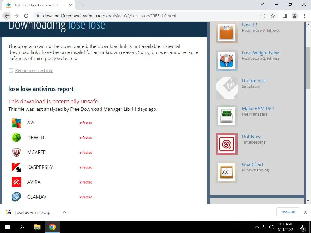This screenshot has width=311, height=233.
Task: Click the share page icon in address bar
Action: pyautogui.click(x=263, y=16)
